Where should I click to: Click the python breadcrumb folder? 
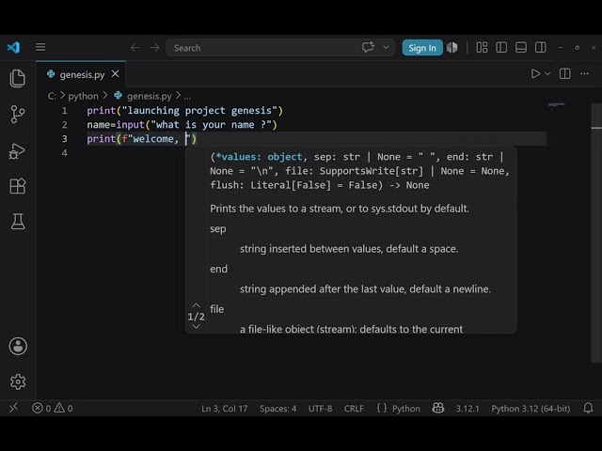(83, 96)
